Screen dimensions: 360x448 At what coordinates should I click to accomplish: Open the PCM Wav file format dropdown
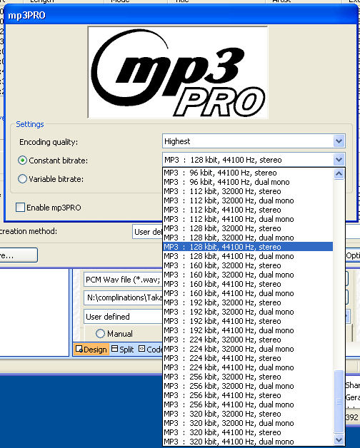[123, 280]
